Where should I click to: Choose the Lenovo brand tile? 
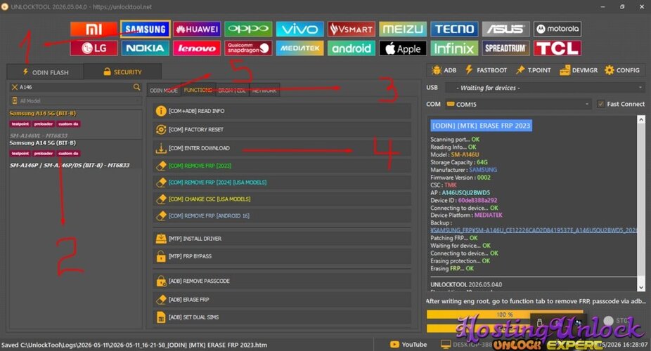click(x=197, y=48)
